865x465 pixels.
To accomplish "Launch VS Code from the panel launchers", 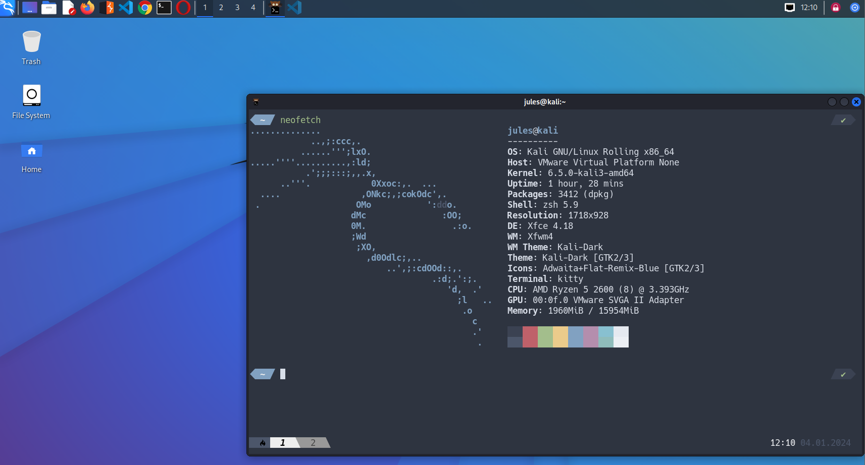I will 126,8.
